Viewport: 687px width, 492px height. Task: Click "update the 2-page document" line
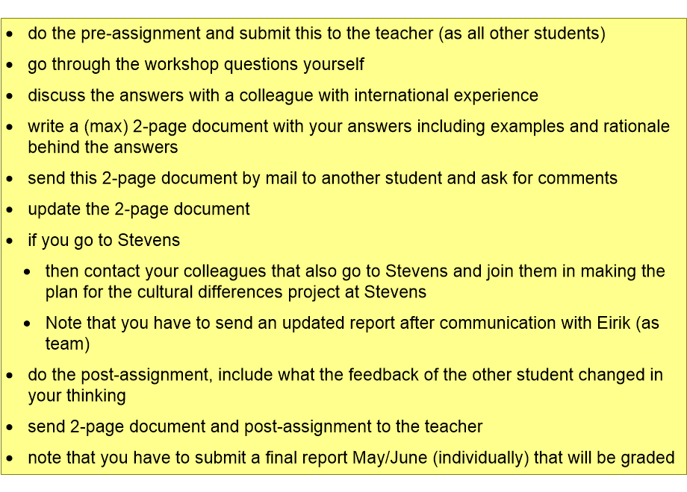click(x=139, y=209)
